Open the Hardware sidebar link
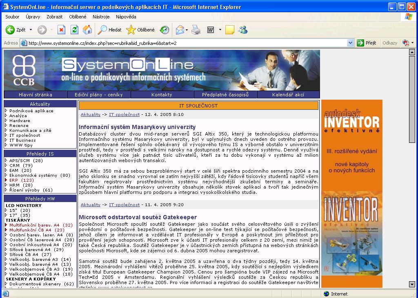The width and height of the screenshot is (418, 298). tap(20, 120)
